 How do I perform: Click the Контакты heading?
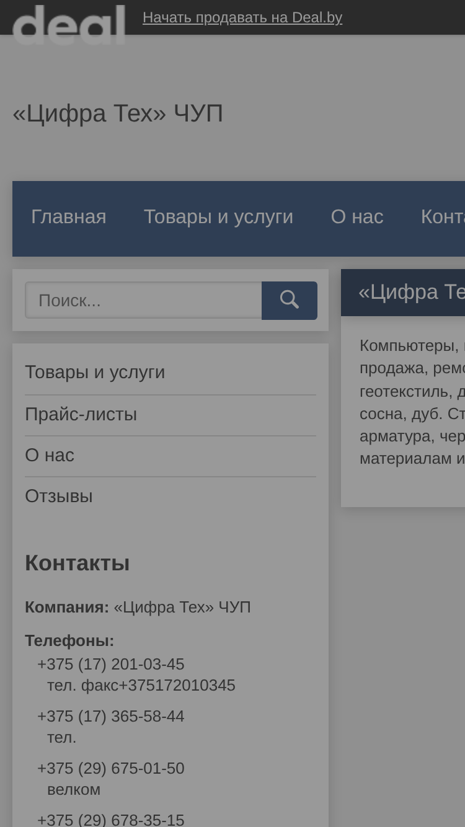tap(77, 563)
